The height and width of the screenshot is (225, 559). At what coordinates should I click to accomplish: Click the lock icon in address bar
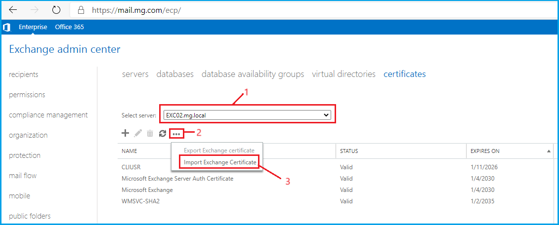pyautogui.click(x=80, y=10)
